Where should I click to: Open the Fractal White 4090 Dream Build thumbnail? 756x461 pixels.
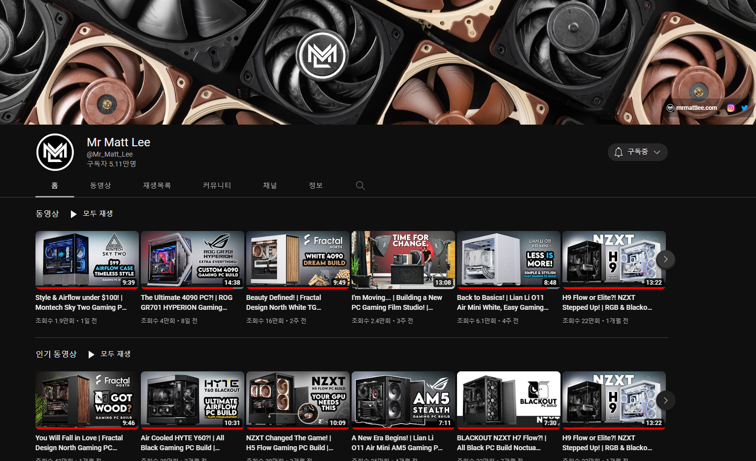coord(298,260)
